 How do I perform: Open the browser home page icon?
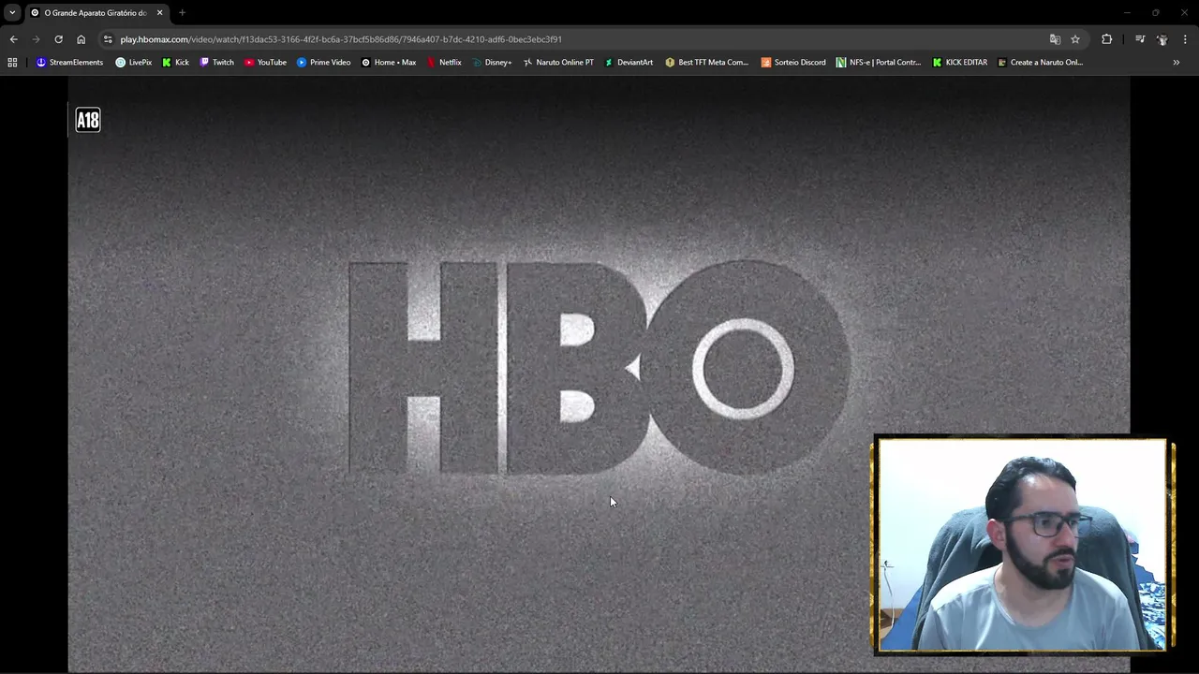pyautogui.click(x=81, y=39)
